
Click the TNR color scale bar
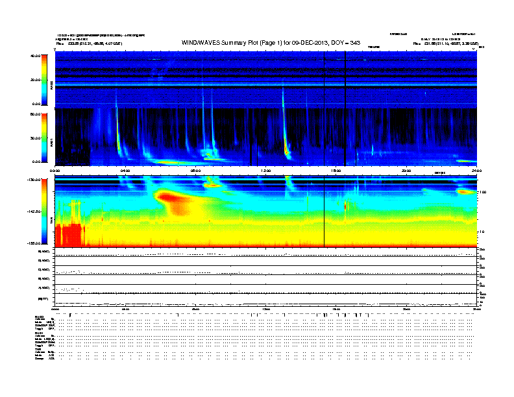[43, 212]
